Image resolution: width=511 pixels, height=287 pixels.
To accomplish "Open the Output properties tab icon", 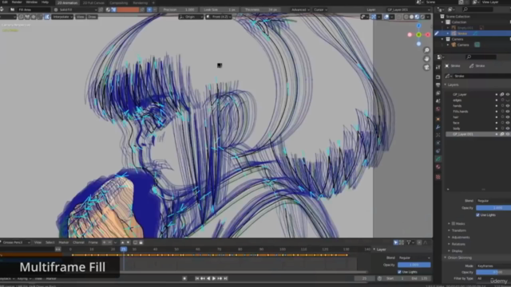I will [438, 85].
